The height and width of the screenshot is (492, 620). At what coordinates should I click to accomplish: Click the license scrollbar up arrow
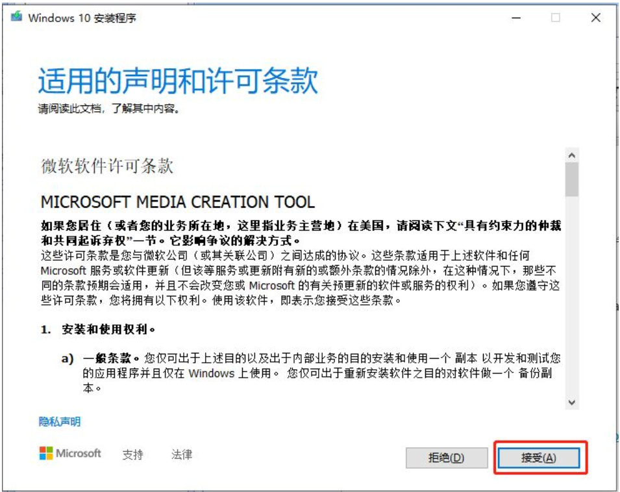tap(571, 155)
